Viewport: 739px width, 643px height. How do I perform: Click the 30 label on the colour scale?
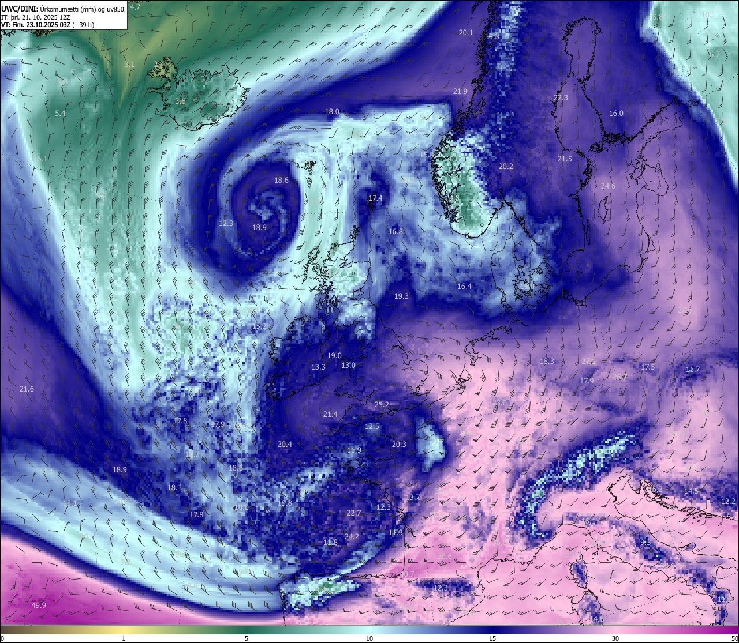click(615, 638)
